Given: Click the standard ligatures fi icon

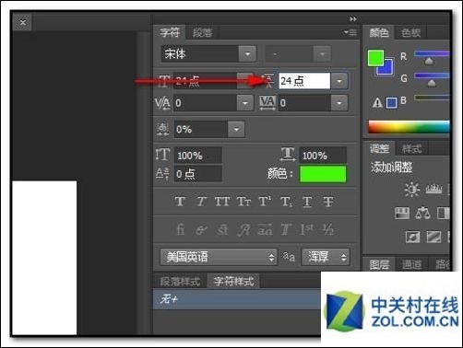Looking at the screenshot, I should click(x=181, y=229).
